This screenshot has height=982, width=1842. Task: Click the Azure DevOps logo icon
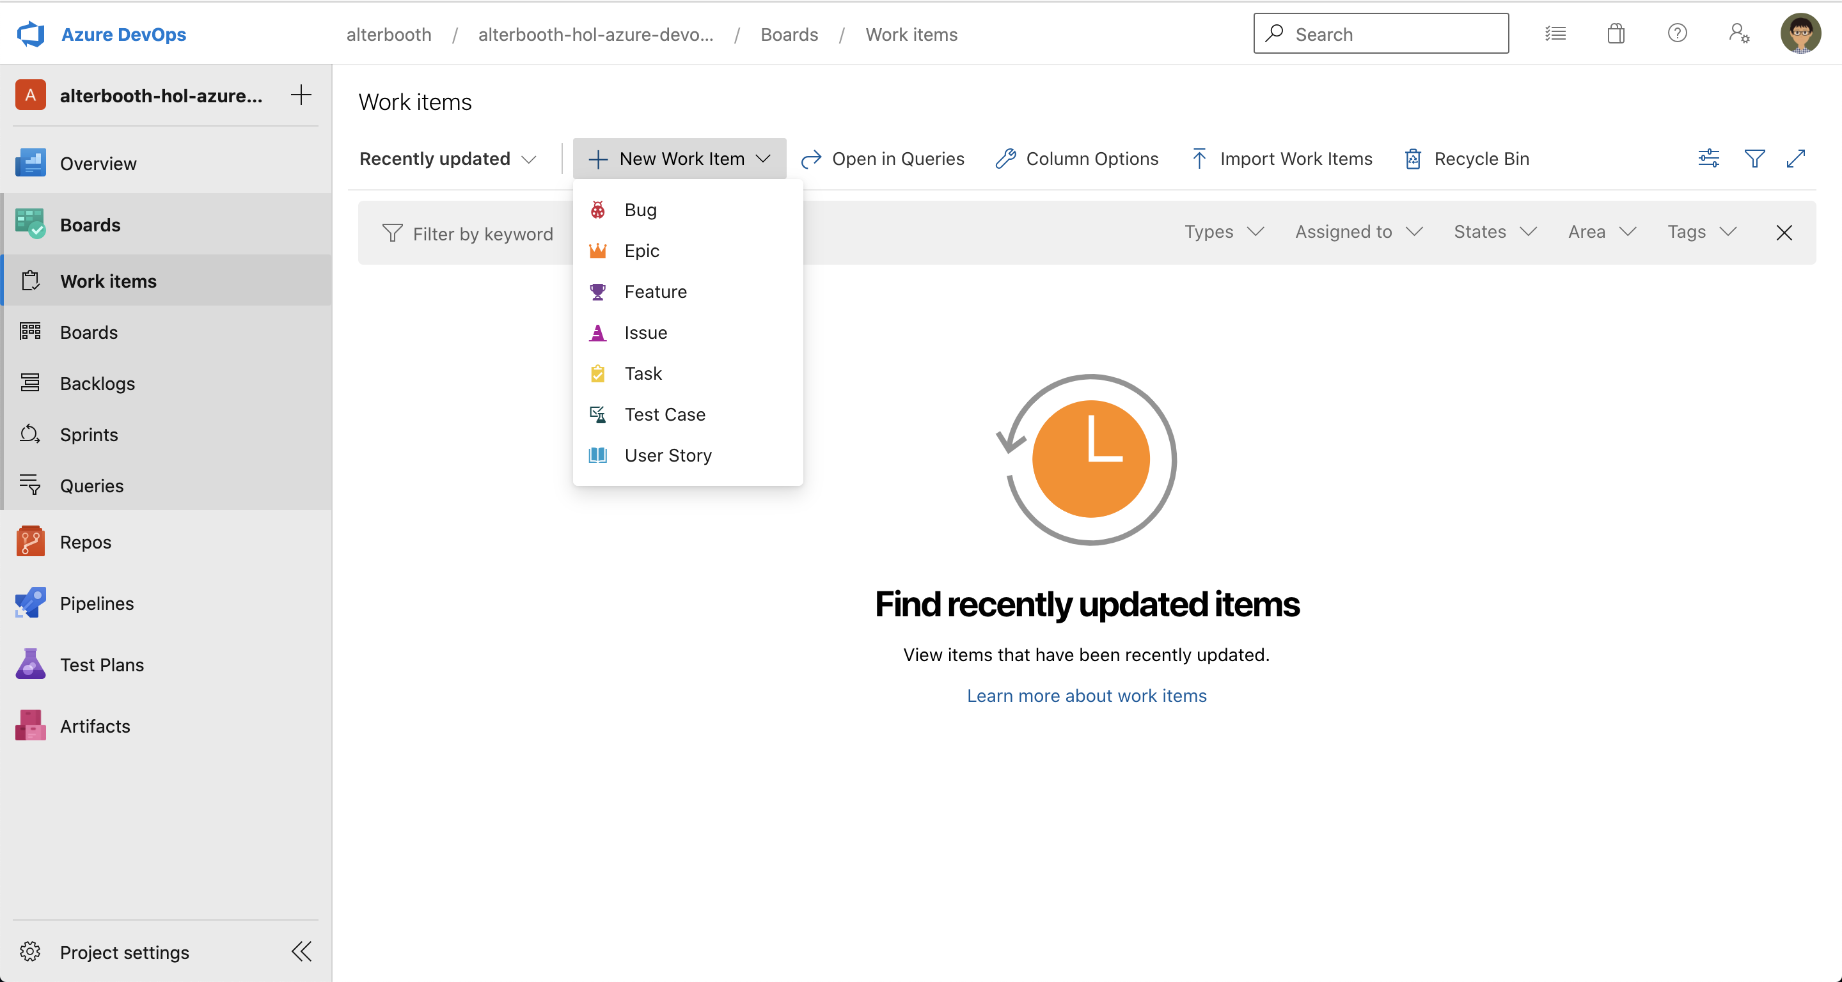pos(30,35)
